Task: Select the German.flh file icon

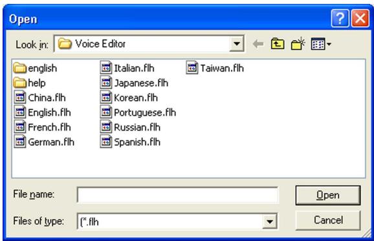Action: click(20, 141)
